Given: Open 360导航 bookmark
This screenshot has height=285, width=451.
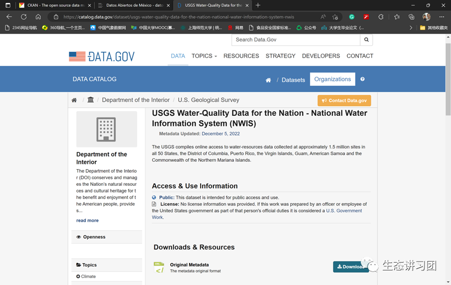Looking at the screenshot, I should 63,28.
